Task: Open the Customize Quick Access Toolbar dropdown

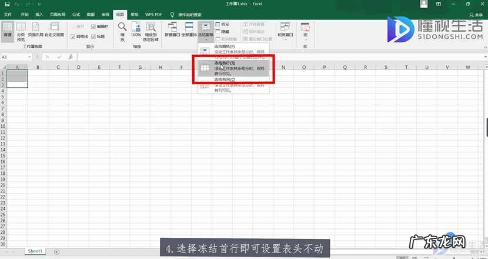Action: pos(39,4)
